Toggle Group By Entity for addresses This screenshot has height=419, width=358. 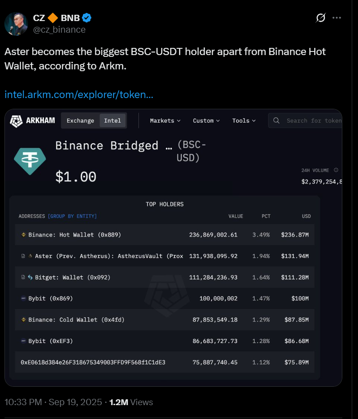(x=72, y=216)
